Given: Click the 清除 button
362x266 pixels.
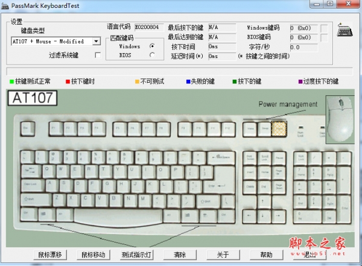Looking at the screenshot, I should [180, 255].
